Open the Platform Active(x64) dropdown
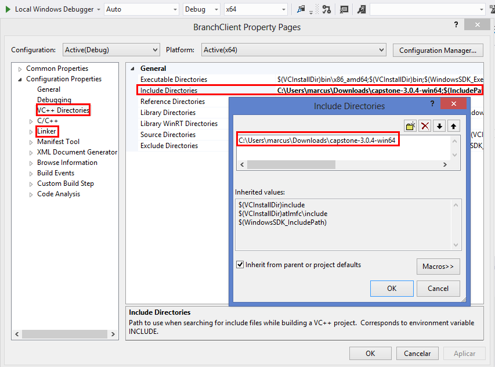The width and height of the screenshot is (495, 367). click(x=294, y=50)
